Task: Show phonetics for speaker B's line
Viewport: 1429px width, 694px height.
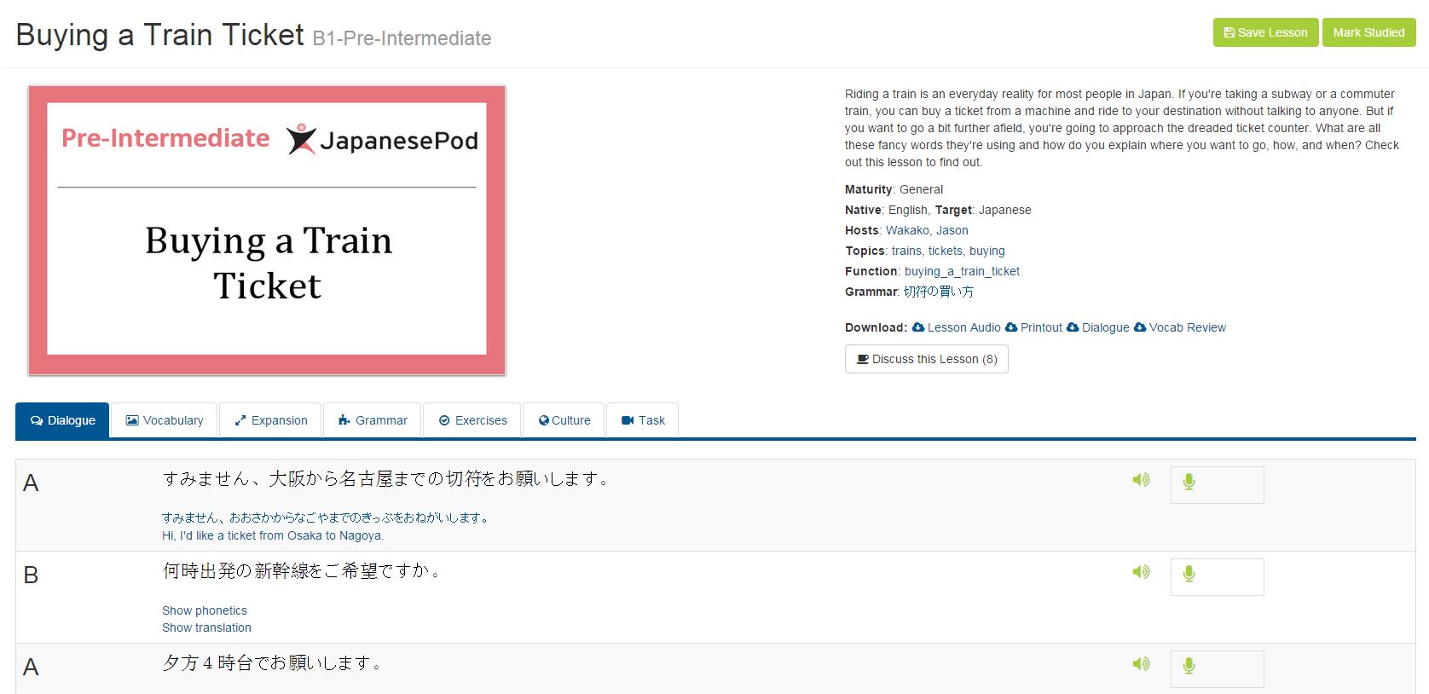Action: pos(205,610)
